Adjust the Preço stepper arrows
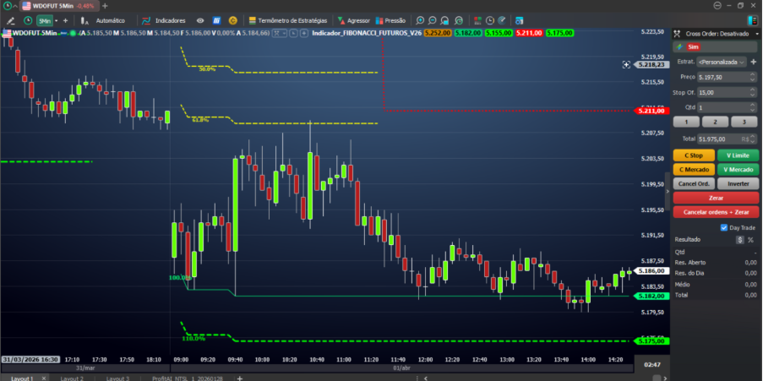763x381 pixels. click(752, 77)
